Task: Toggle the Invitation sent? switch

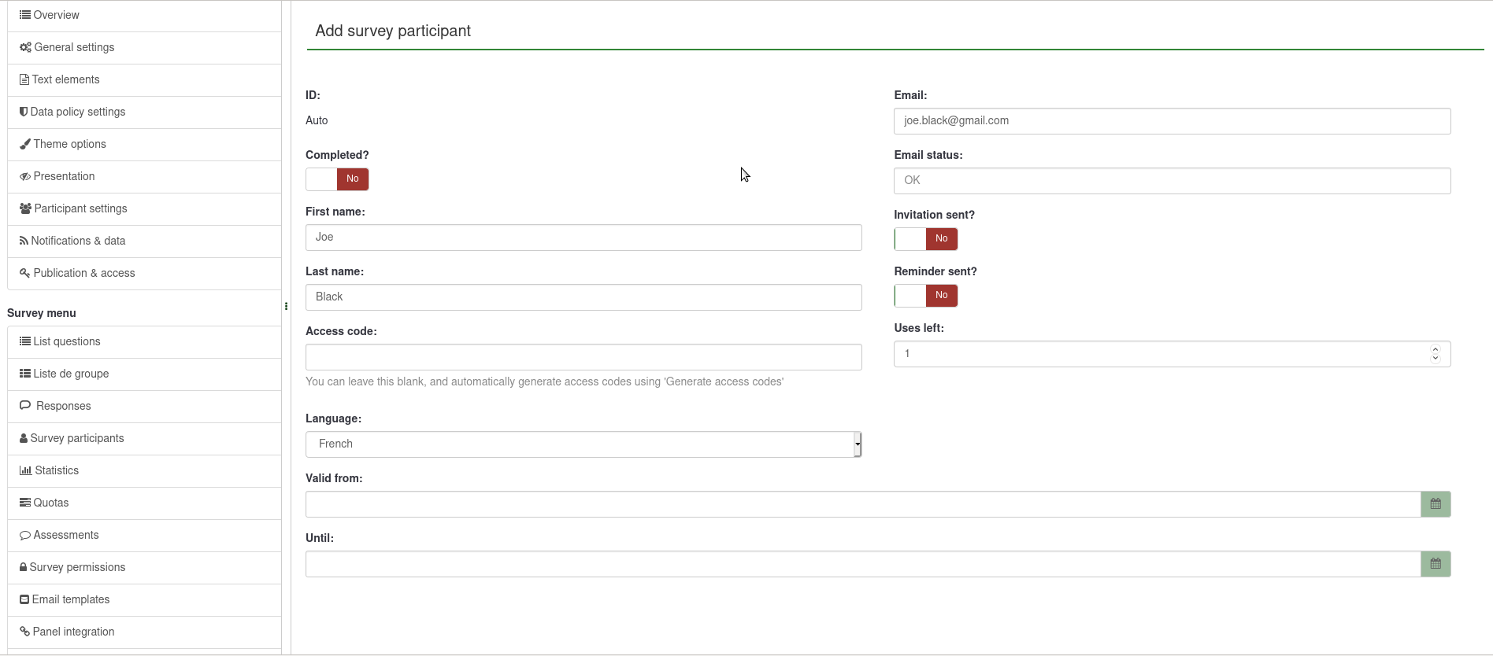Action: (x=925, y=239)
